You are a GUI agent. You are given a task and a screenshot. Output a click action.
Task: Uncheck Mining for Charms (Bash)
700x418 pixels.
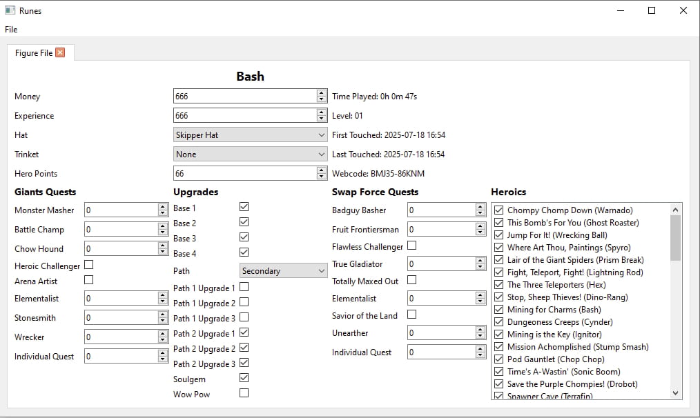coord(499,310)
